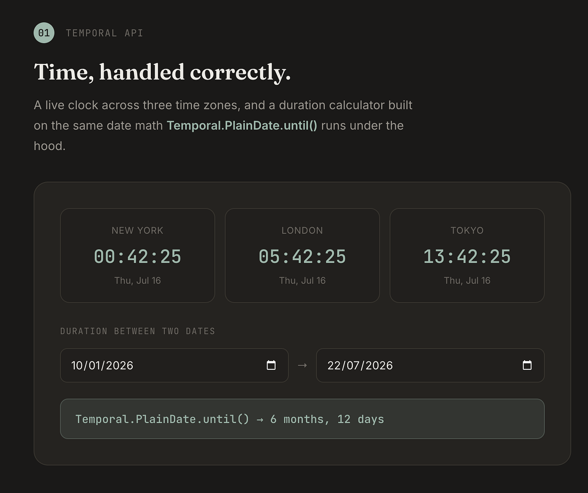Click the DURATION BETWEEN TWO DATES label
Image resolution: width=588 pixels, height=493 pixels.
point(138,331)
